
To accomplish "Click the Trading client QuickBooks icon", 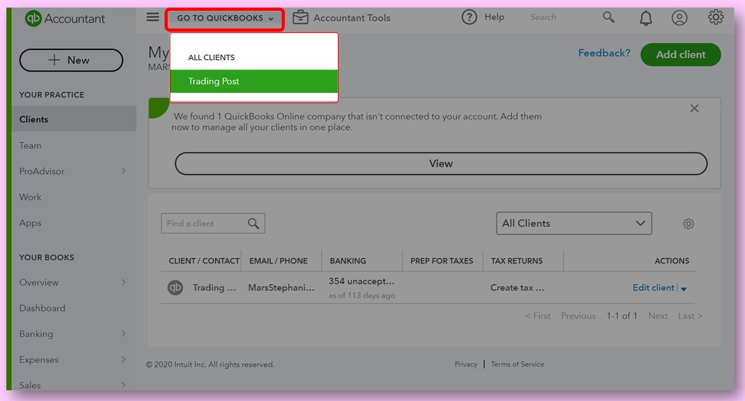I will coord(175,288).
